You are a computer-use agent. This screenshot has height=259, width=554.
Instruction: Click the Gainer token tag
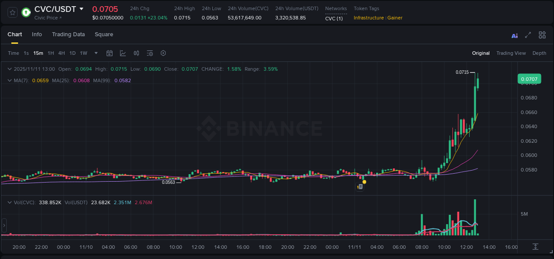[395, 18]
